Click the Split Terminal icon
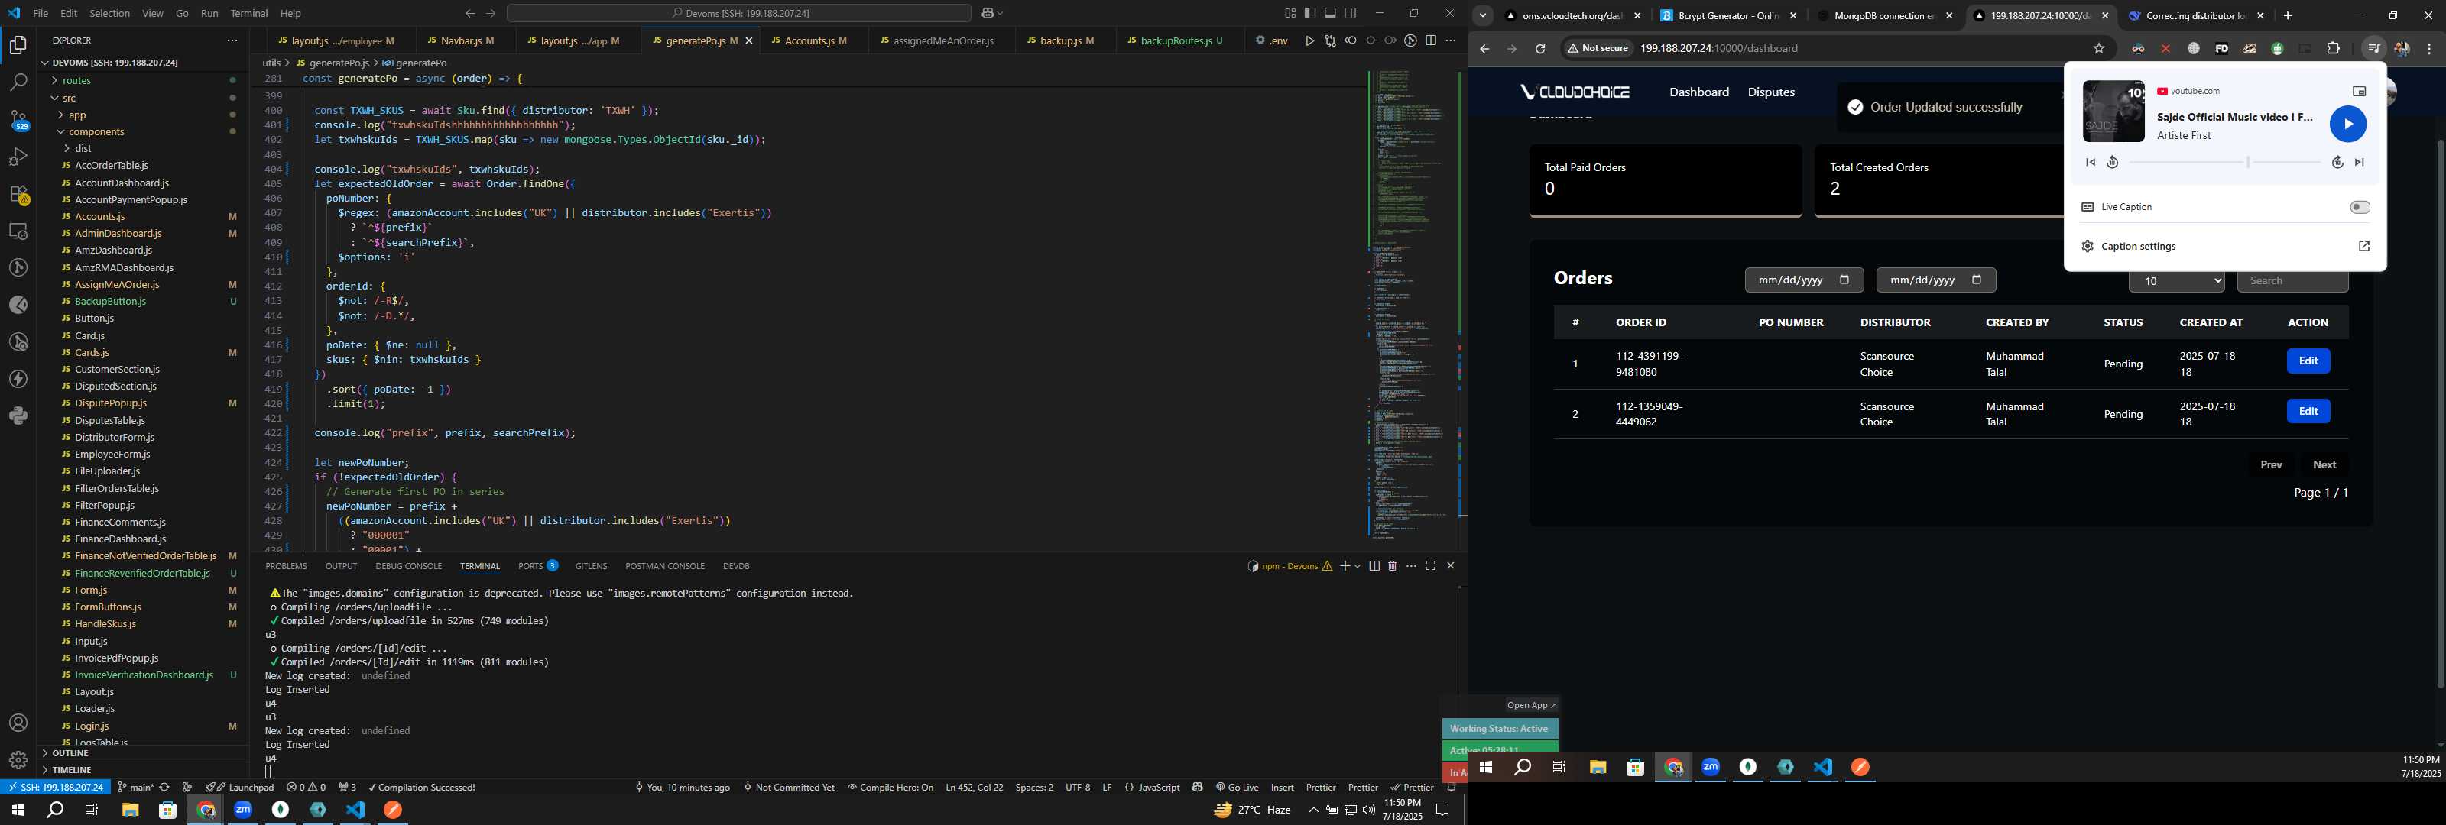 [x=1374, y=566]
